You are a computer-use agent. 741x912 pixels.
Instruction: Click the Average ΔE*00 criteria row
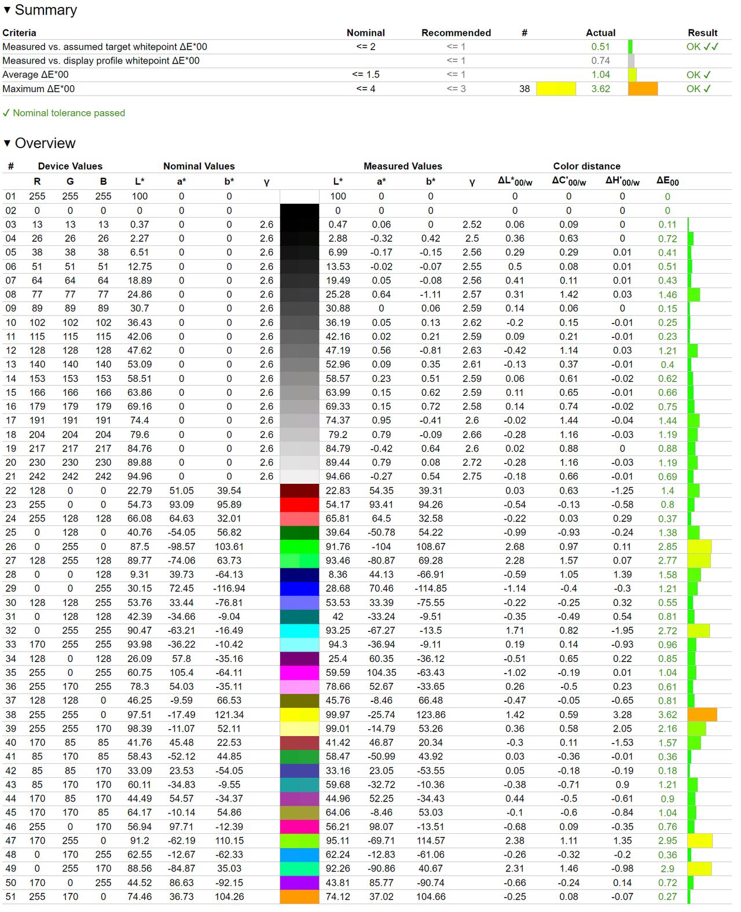pos(367,75)
